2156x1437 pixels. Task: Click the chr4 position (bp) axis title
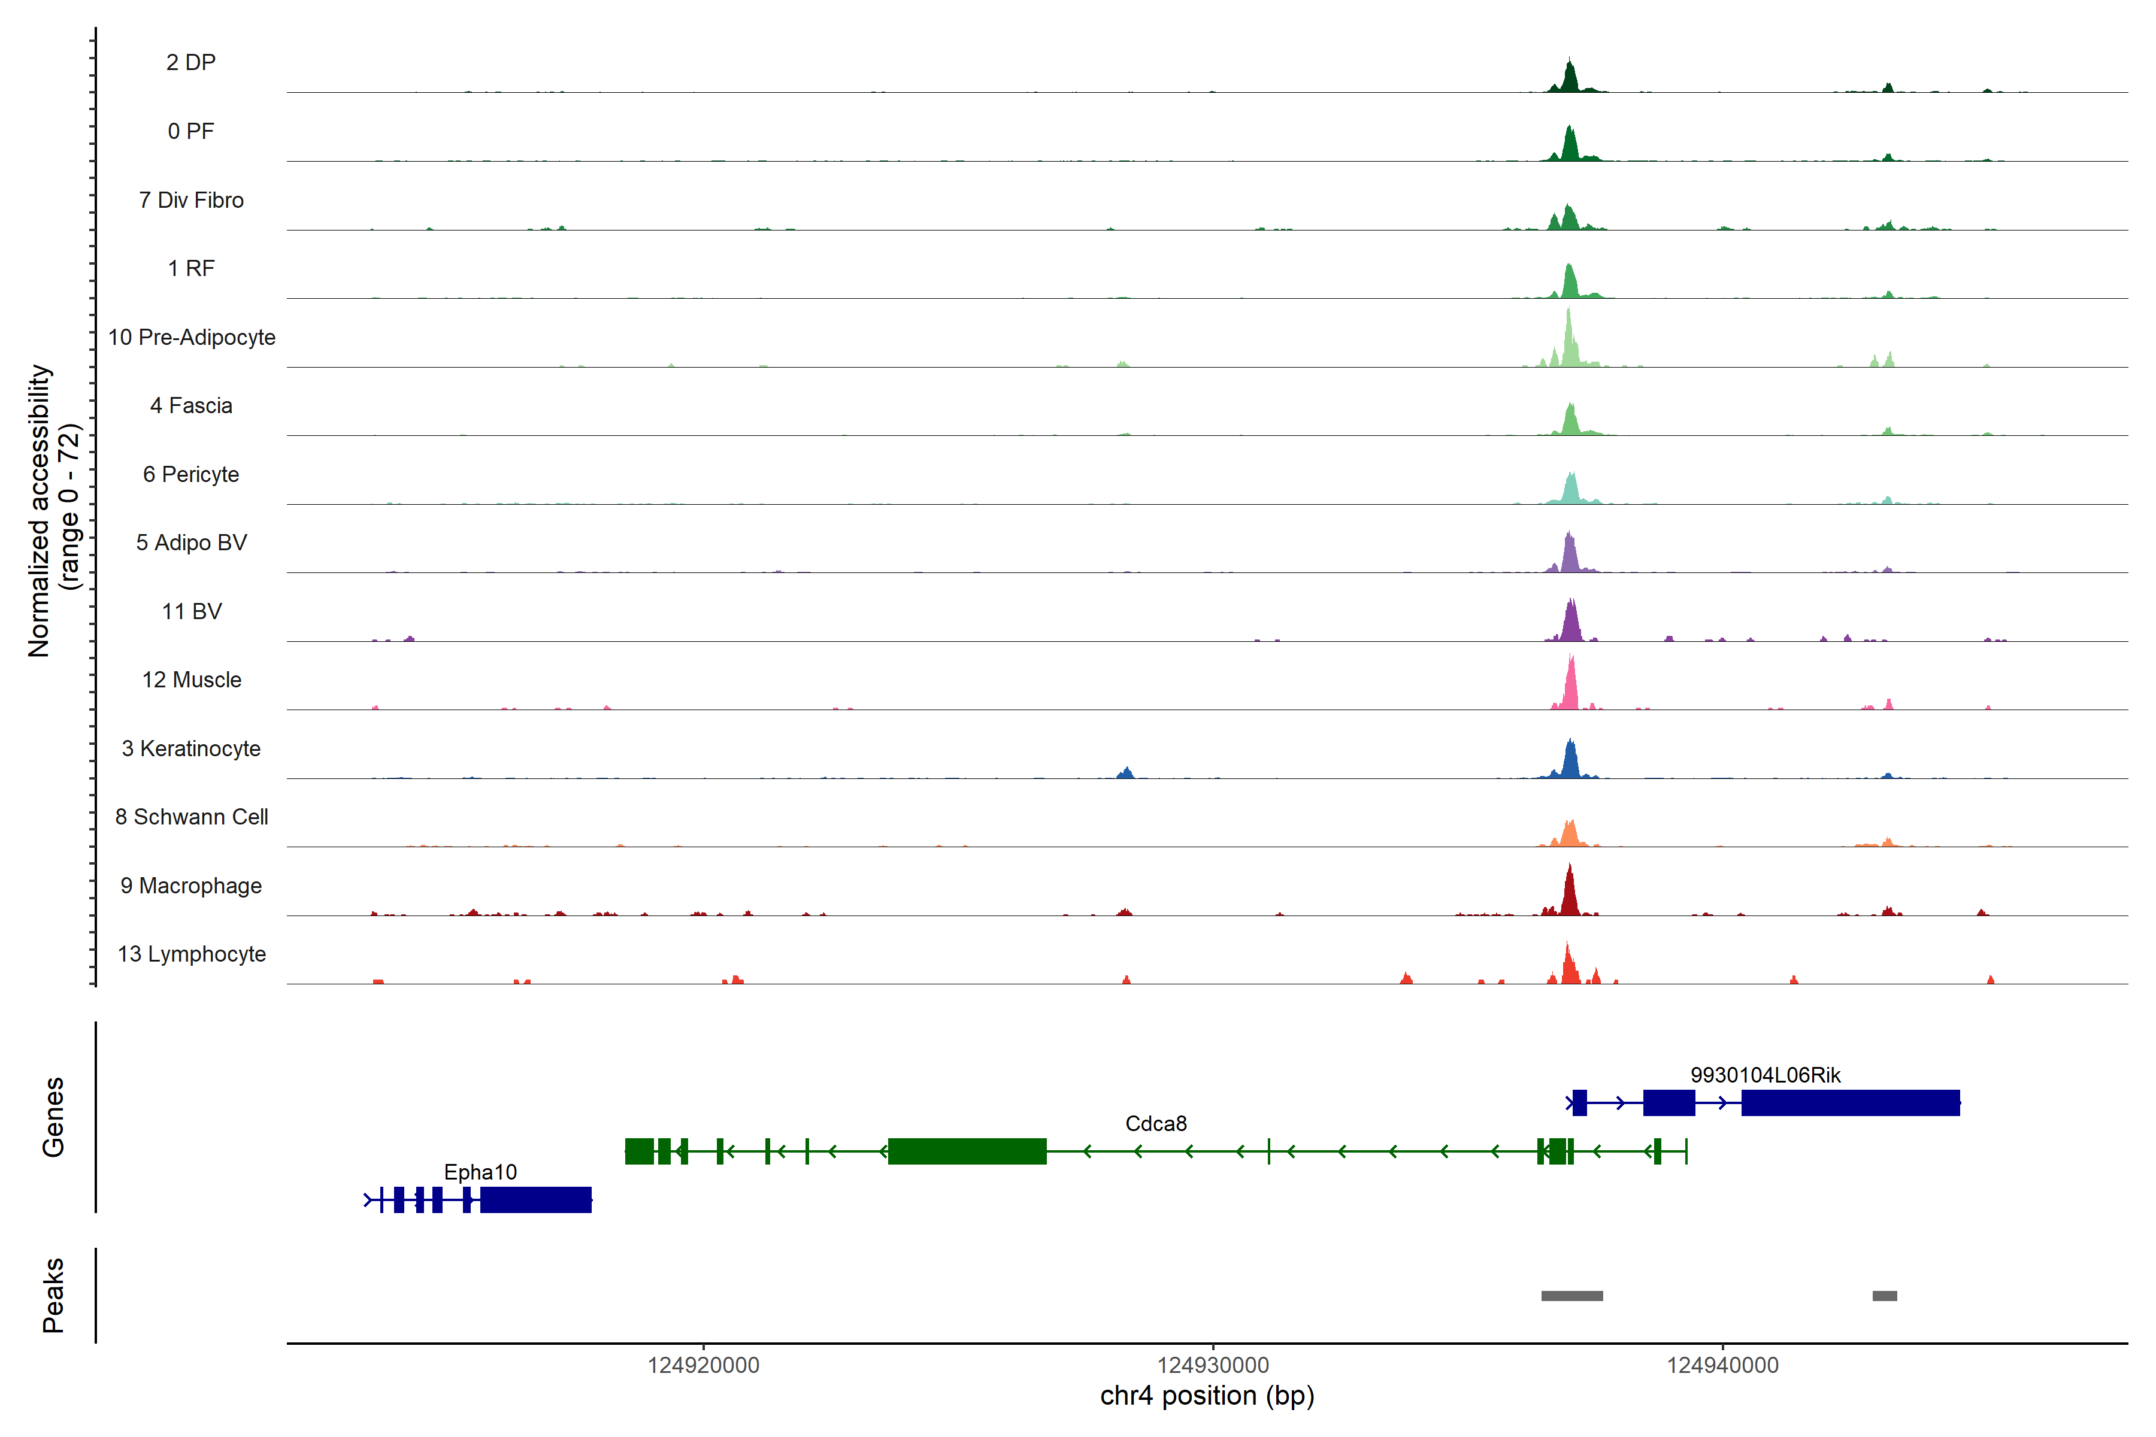click(1206, 1396)
